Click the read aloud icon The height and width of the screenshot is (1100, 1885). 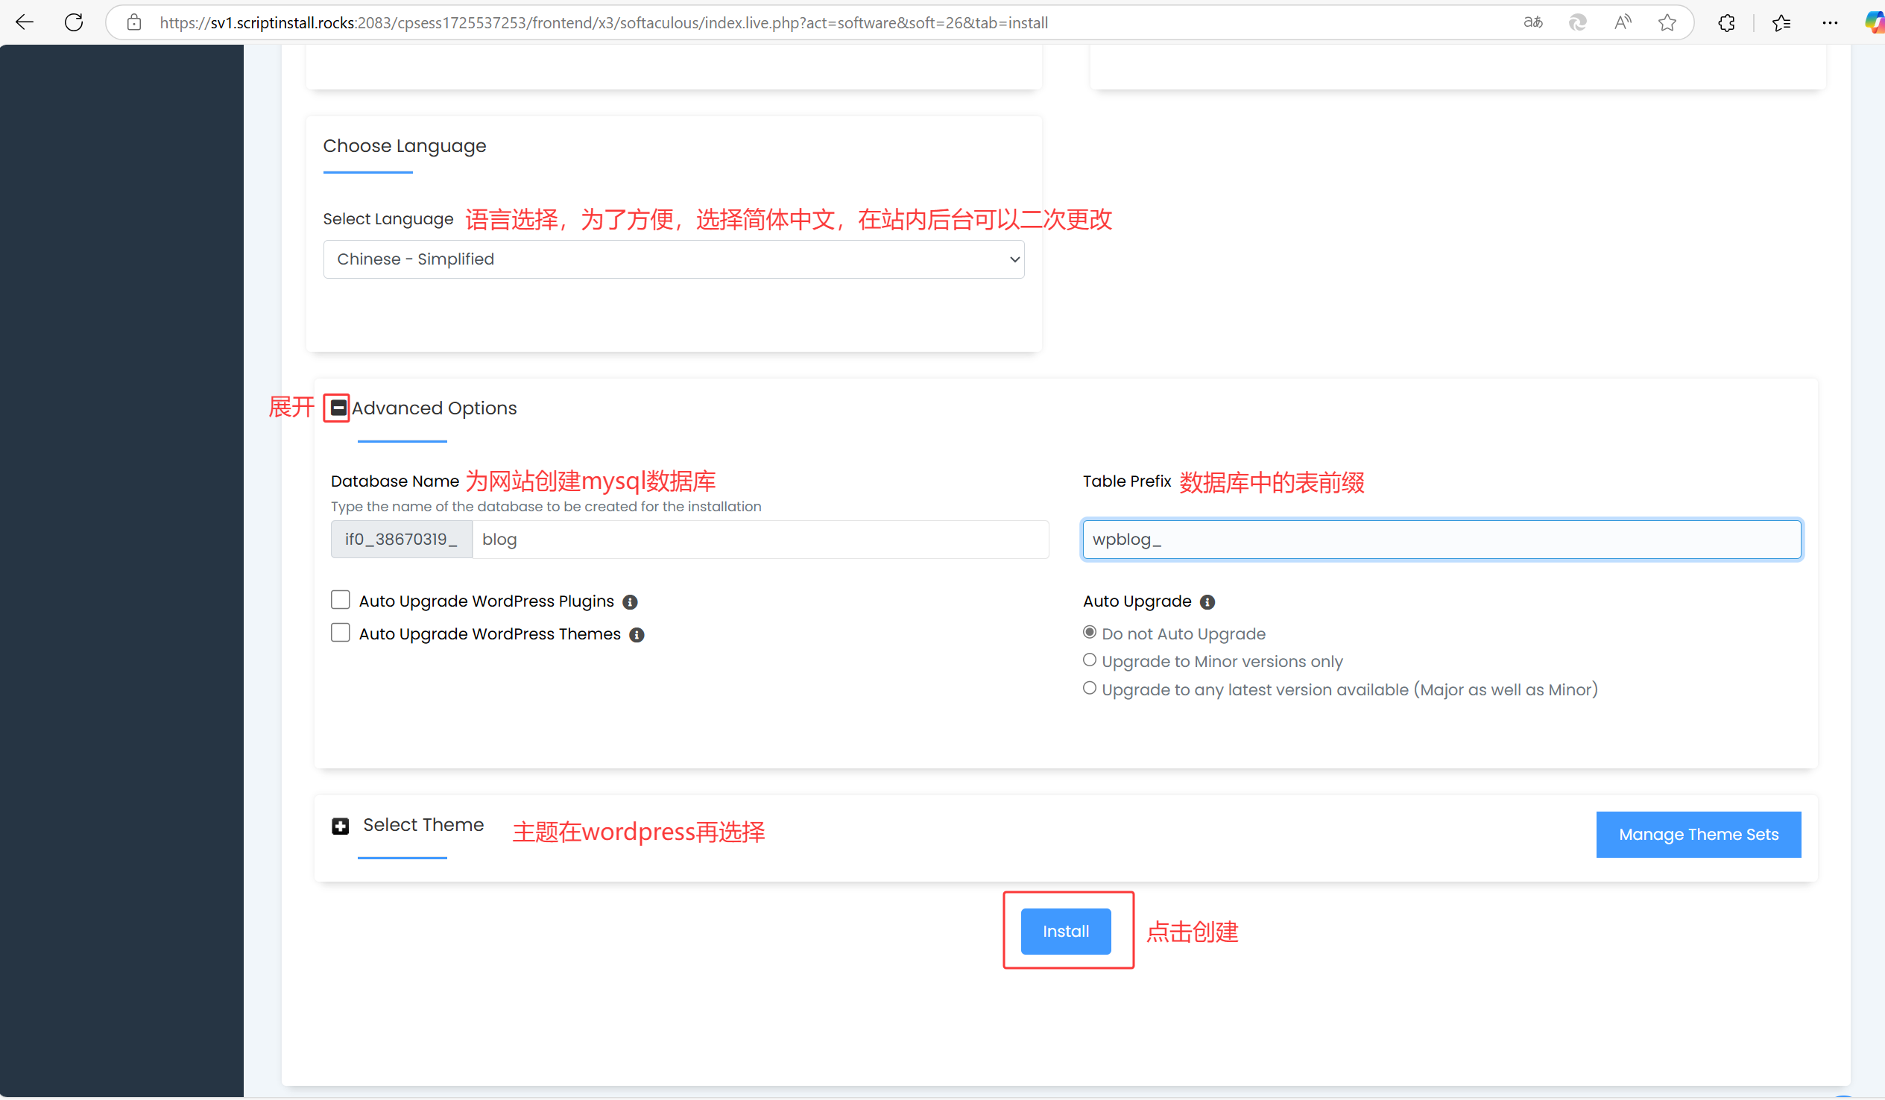tap(1622, 22)
